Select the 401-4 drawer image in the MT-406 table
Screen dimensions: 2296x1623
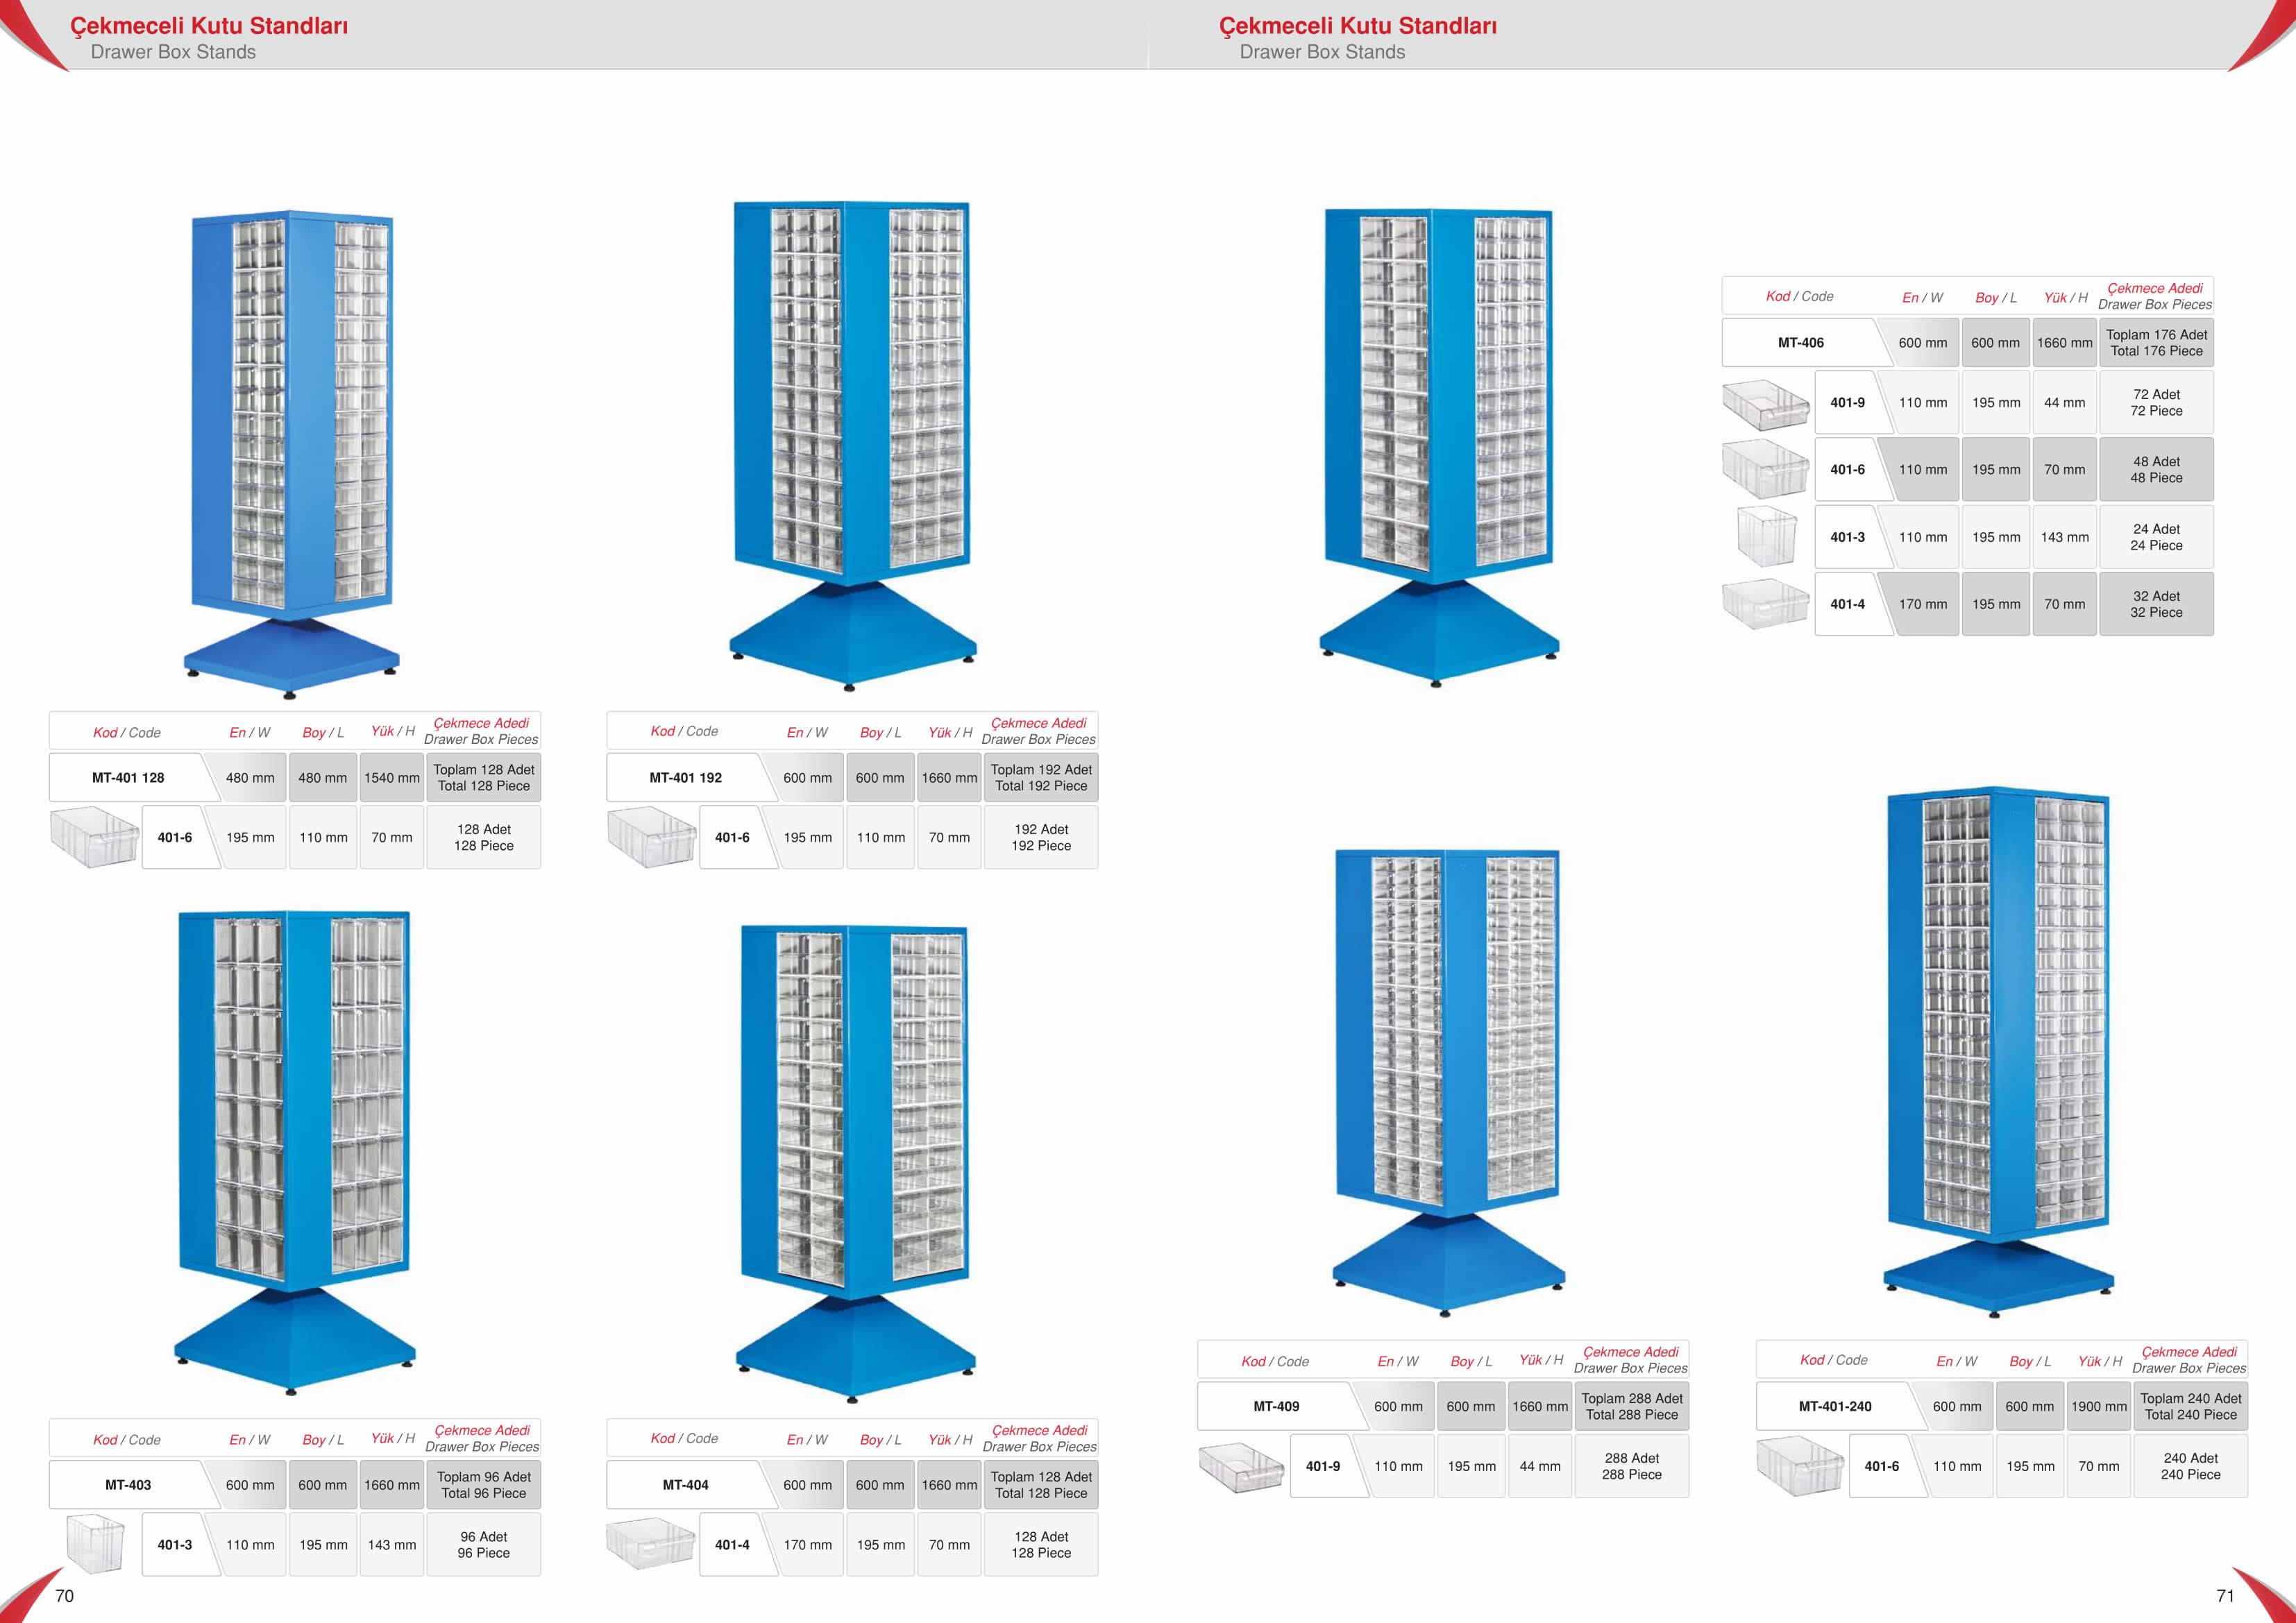coord(1766,603)
